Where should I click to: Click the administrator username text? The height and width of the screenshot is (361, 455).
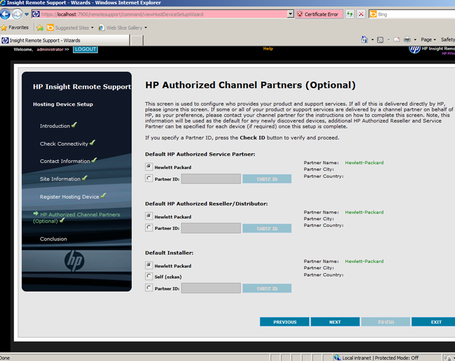(x=50, y=50)
